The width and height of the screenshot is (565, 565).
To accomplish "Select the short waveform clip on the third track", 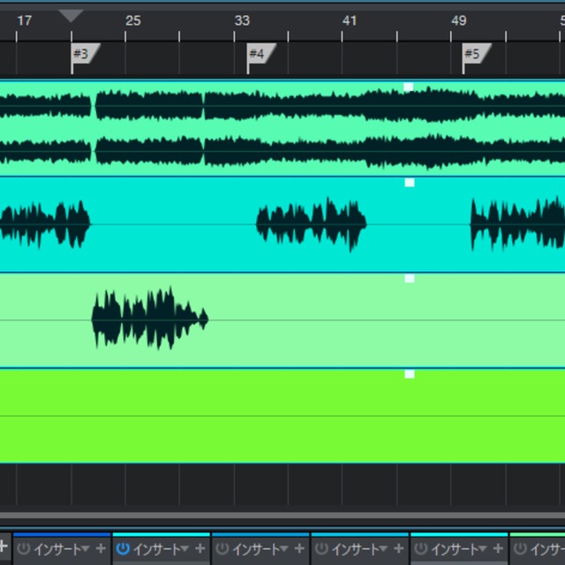I will (x=148, y=318).
